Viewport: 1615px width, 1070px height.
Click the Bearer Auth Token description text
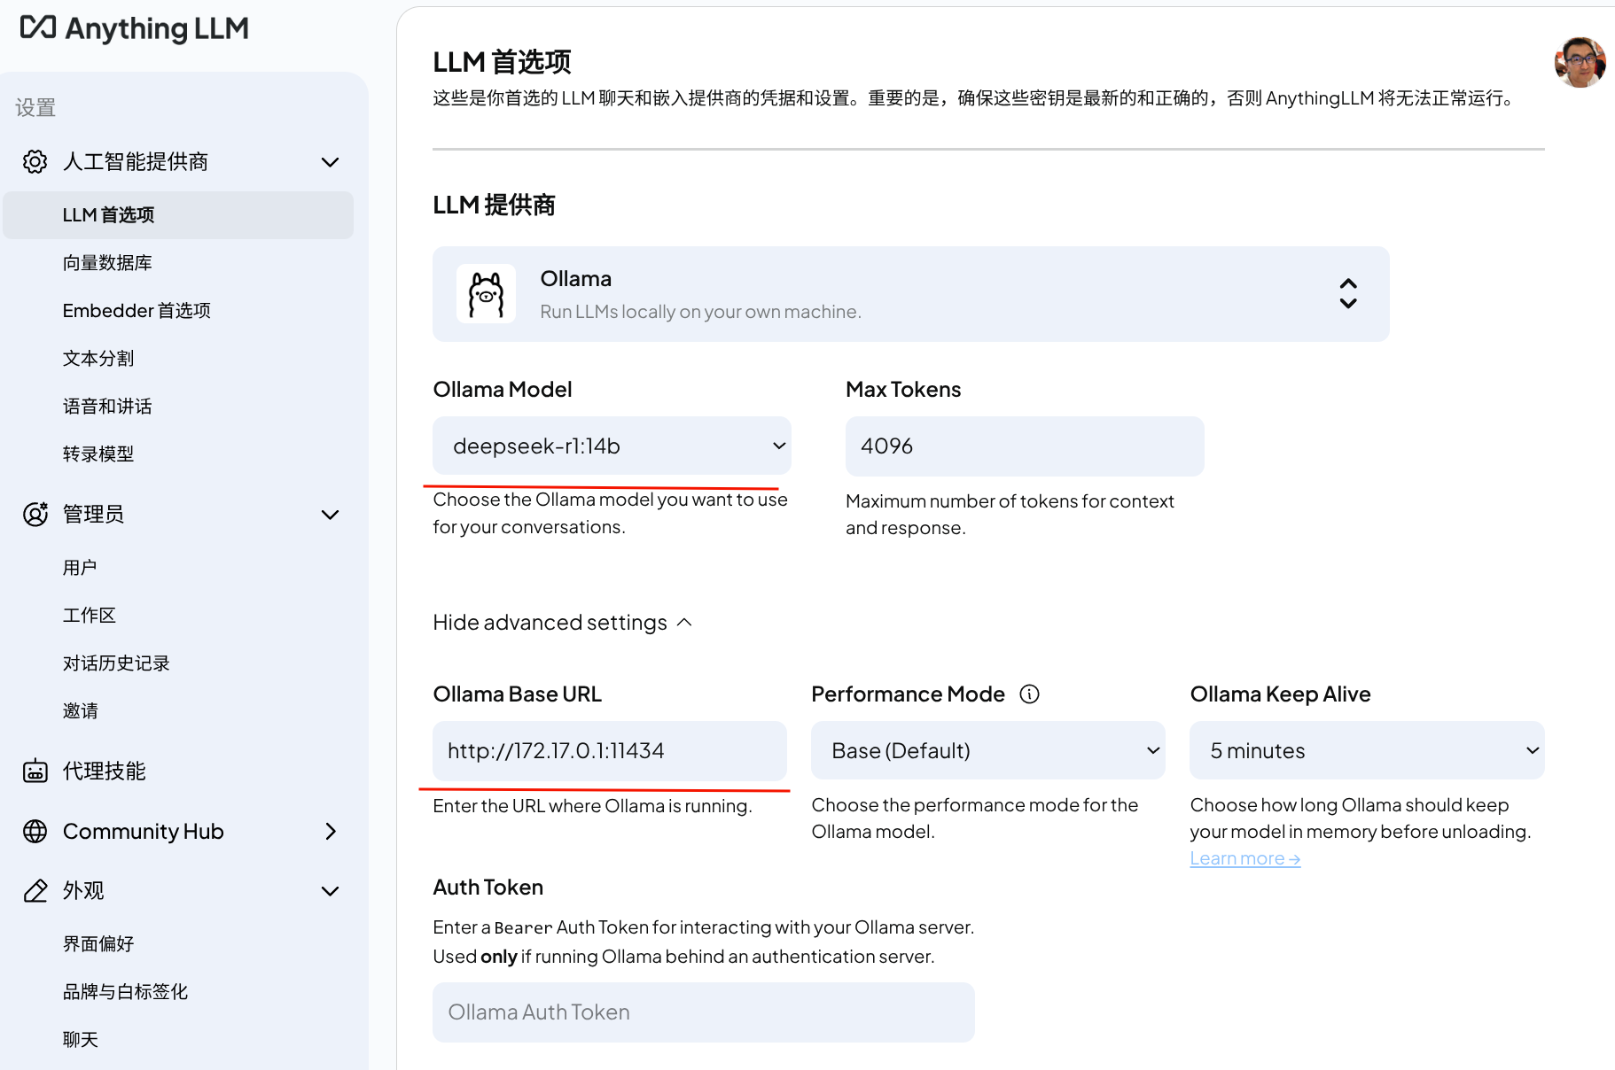(703, 942)
